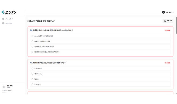This screenshot has width=177, height=104.
Task: Click the 介護スタッフ初任者研修 総合テスト heading
Action: [x=41, y=21]
